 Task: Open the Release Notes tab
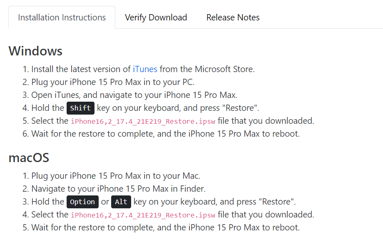click(233, 17)
